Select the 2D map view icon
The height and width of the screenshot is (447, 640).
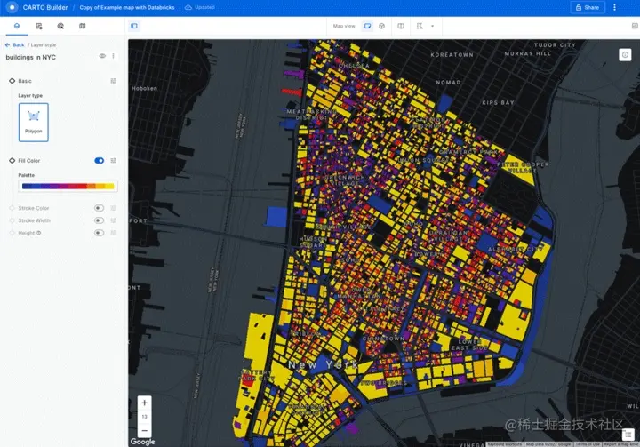(x=368, y=26)
